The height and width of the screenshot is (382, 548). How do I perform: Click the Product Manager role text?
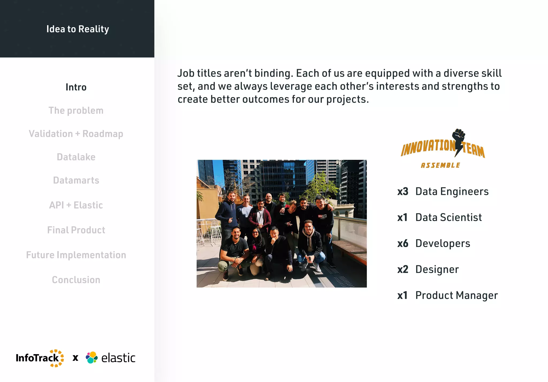pyautogui.click(x=456, y=296)
